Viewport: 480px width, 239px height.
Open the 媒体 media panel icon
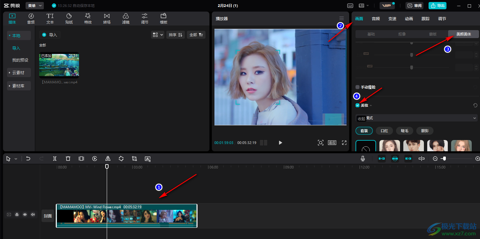(12, 19)
